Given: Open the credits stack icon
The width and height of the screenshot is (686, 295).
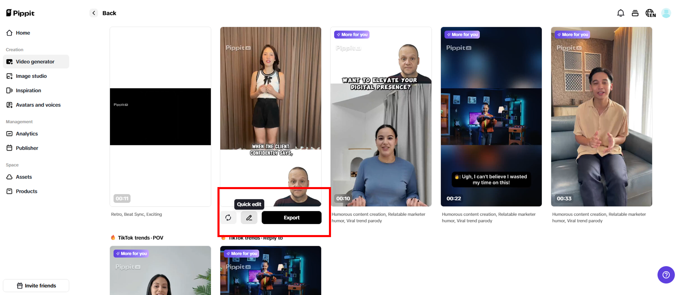Looking at the screenshot, I should click(635, 13).
